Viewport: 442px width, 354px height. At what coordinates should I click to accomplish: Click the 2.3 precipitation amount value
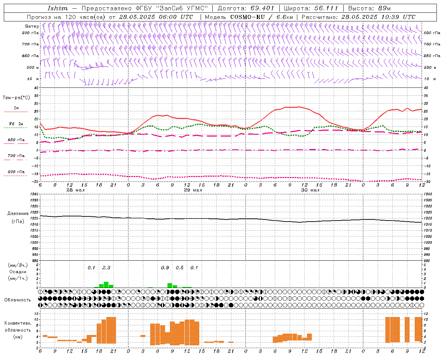(106, 268)
